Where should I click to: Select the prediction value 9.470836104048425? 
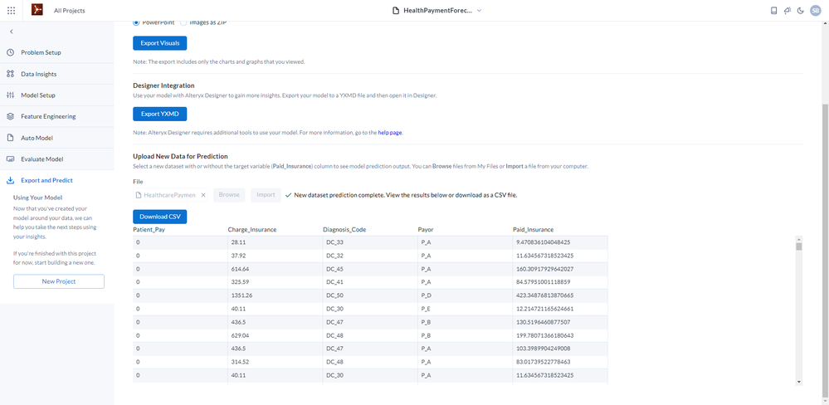560,242
